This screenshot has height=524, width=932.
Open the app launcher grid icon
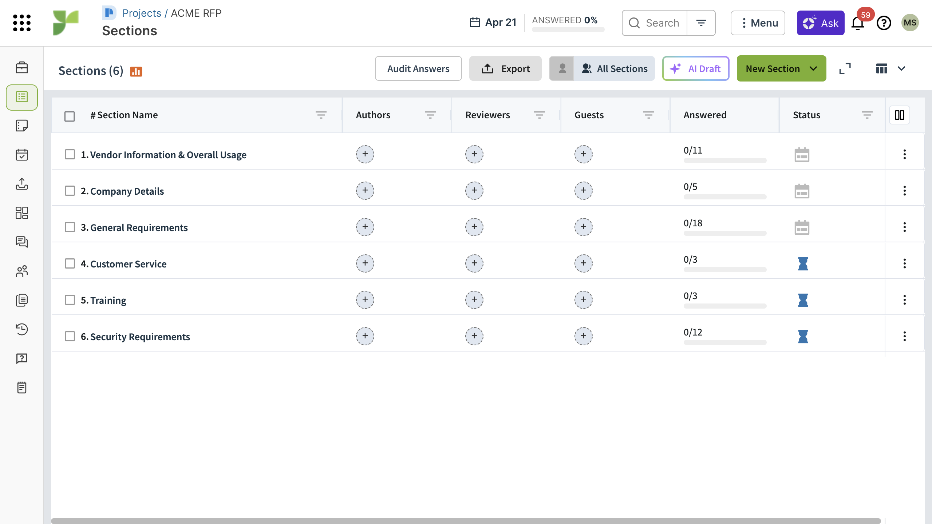coord(22,23)
